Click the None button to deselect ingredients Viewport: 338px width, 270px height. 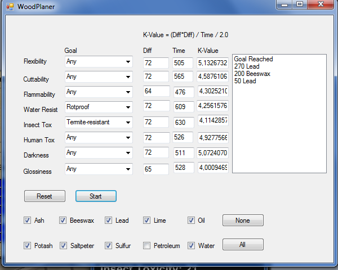coord(243,220)
